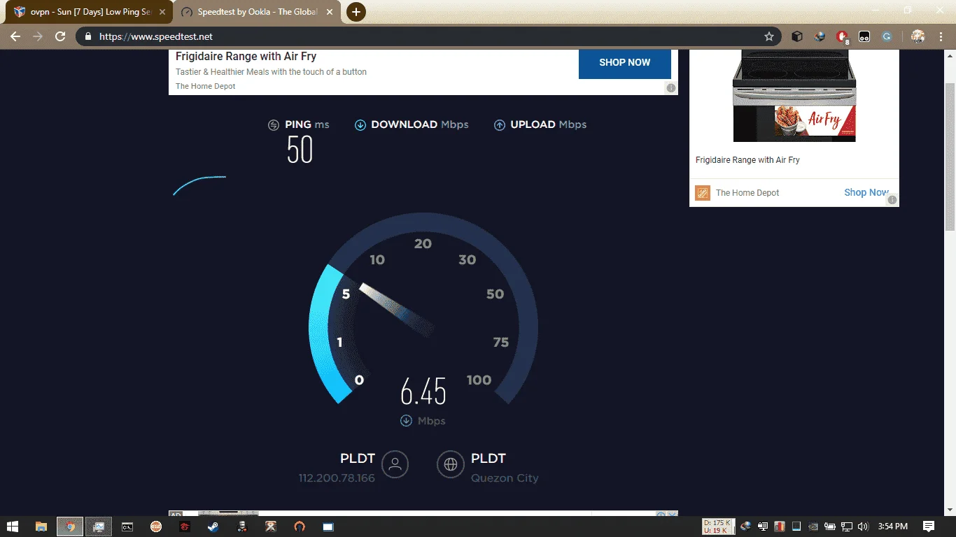956x537 pixels.
Task: Click the network speed meter D: 175 K
Action: click(718, 527)
